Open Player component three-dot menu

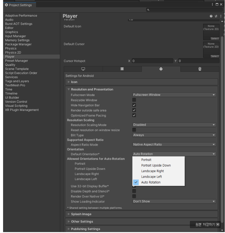(x=221, y=16)
